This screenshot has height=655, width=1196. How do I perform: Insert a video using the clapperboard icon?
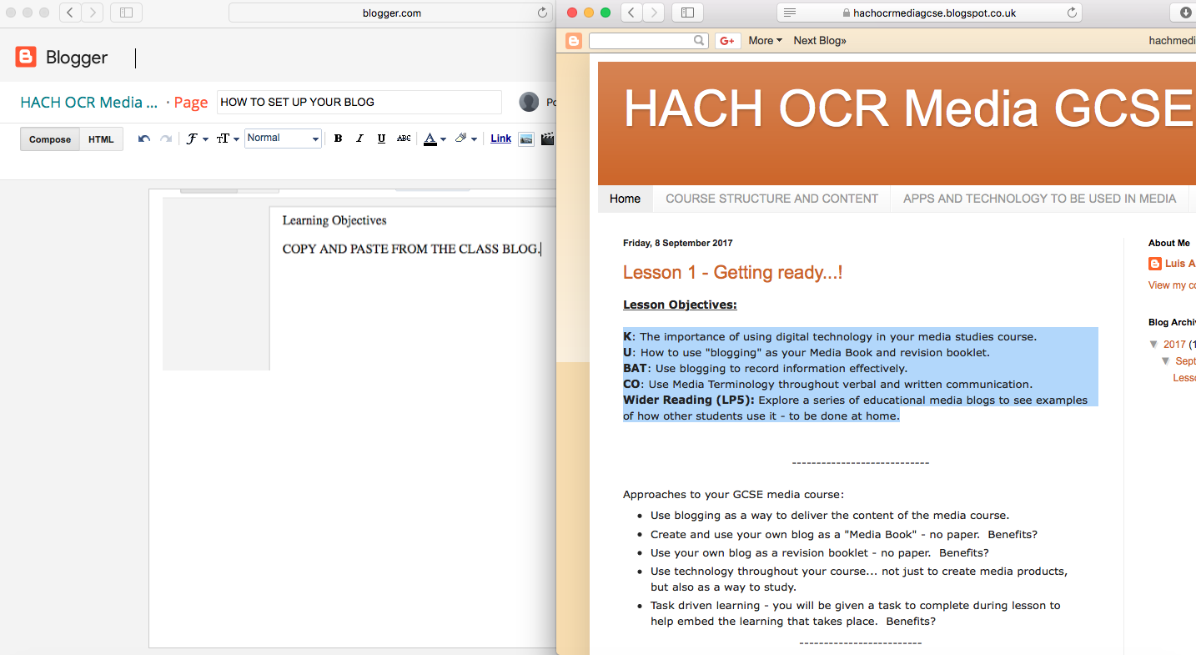coord(547,139)
